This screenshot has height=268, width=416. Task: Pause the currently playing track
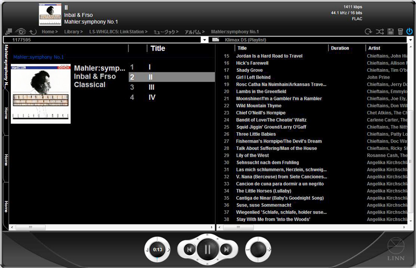207,250
